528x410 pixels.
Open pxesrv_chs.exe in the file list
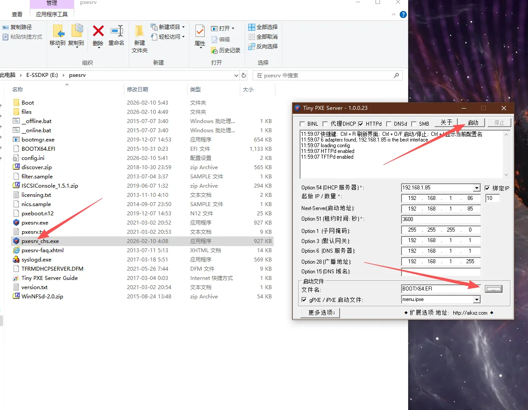[40, 241]
